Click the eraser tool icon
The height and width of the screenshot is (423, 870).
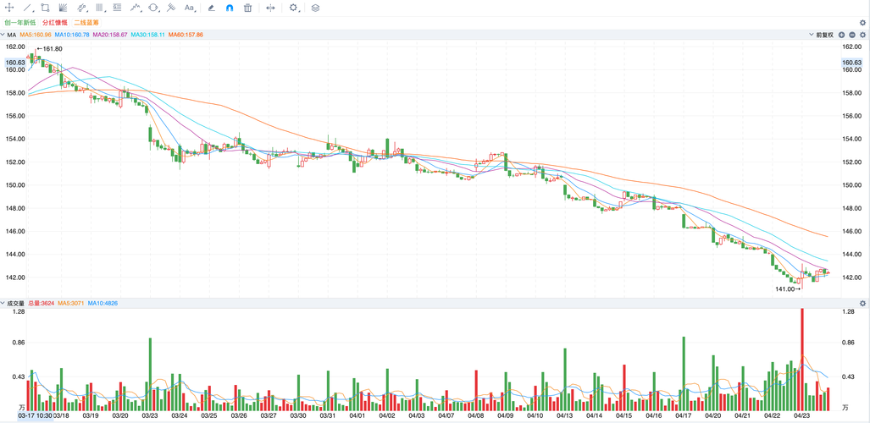tap(212, 8)
